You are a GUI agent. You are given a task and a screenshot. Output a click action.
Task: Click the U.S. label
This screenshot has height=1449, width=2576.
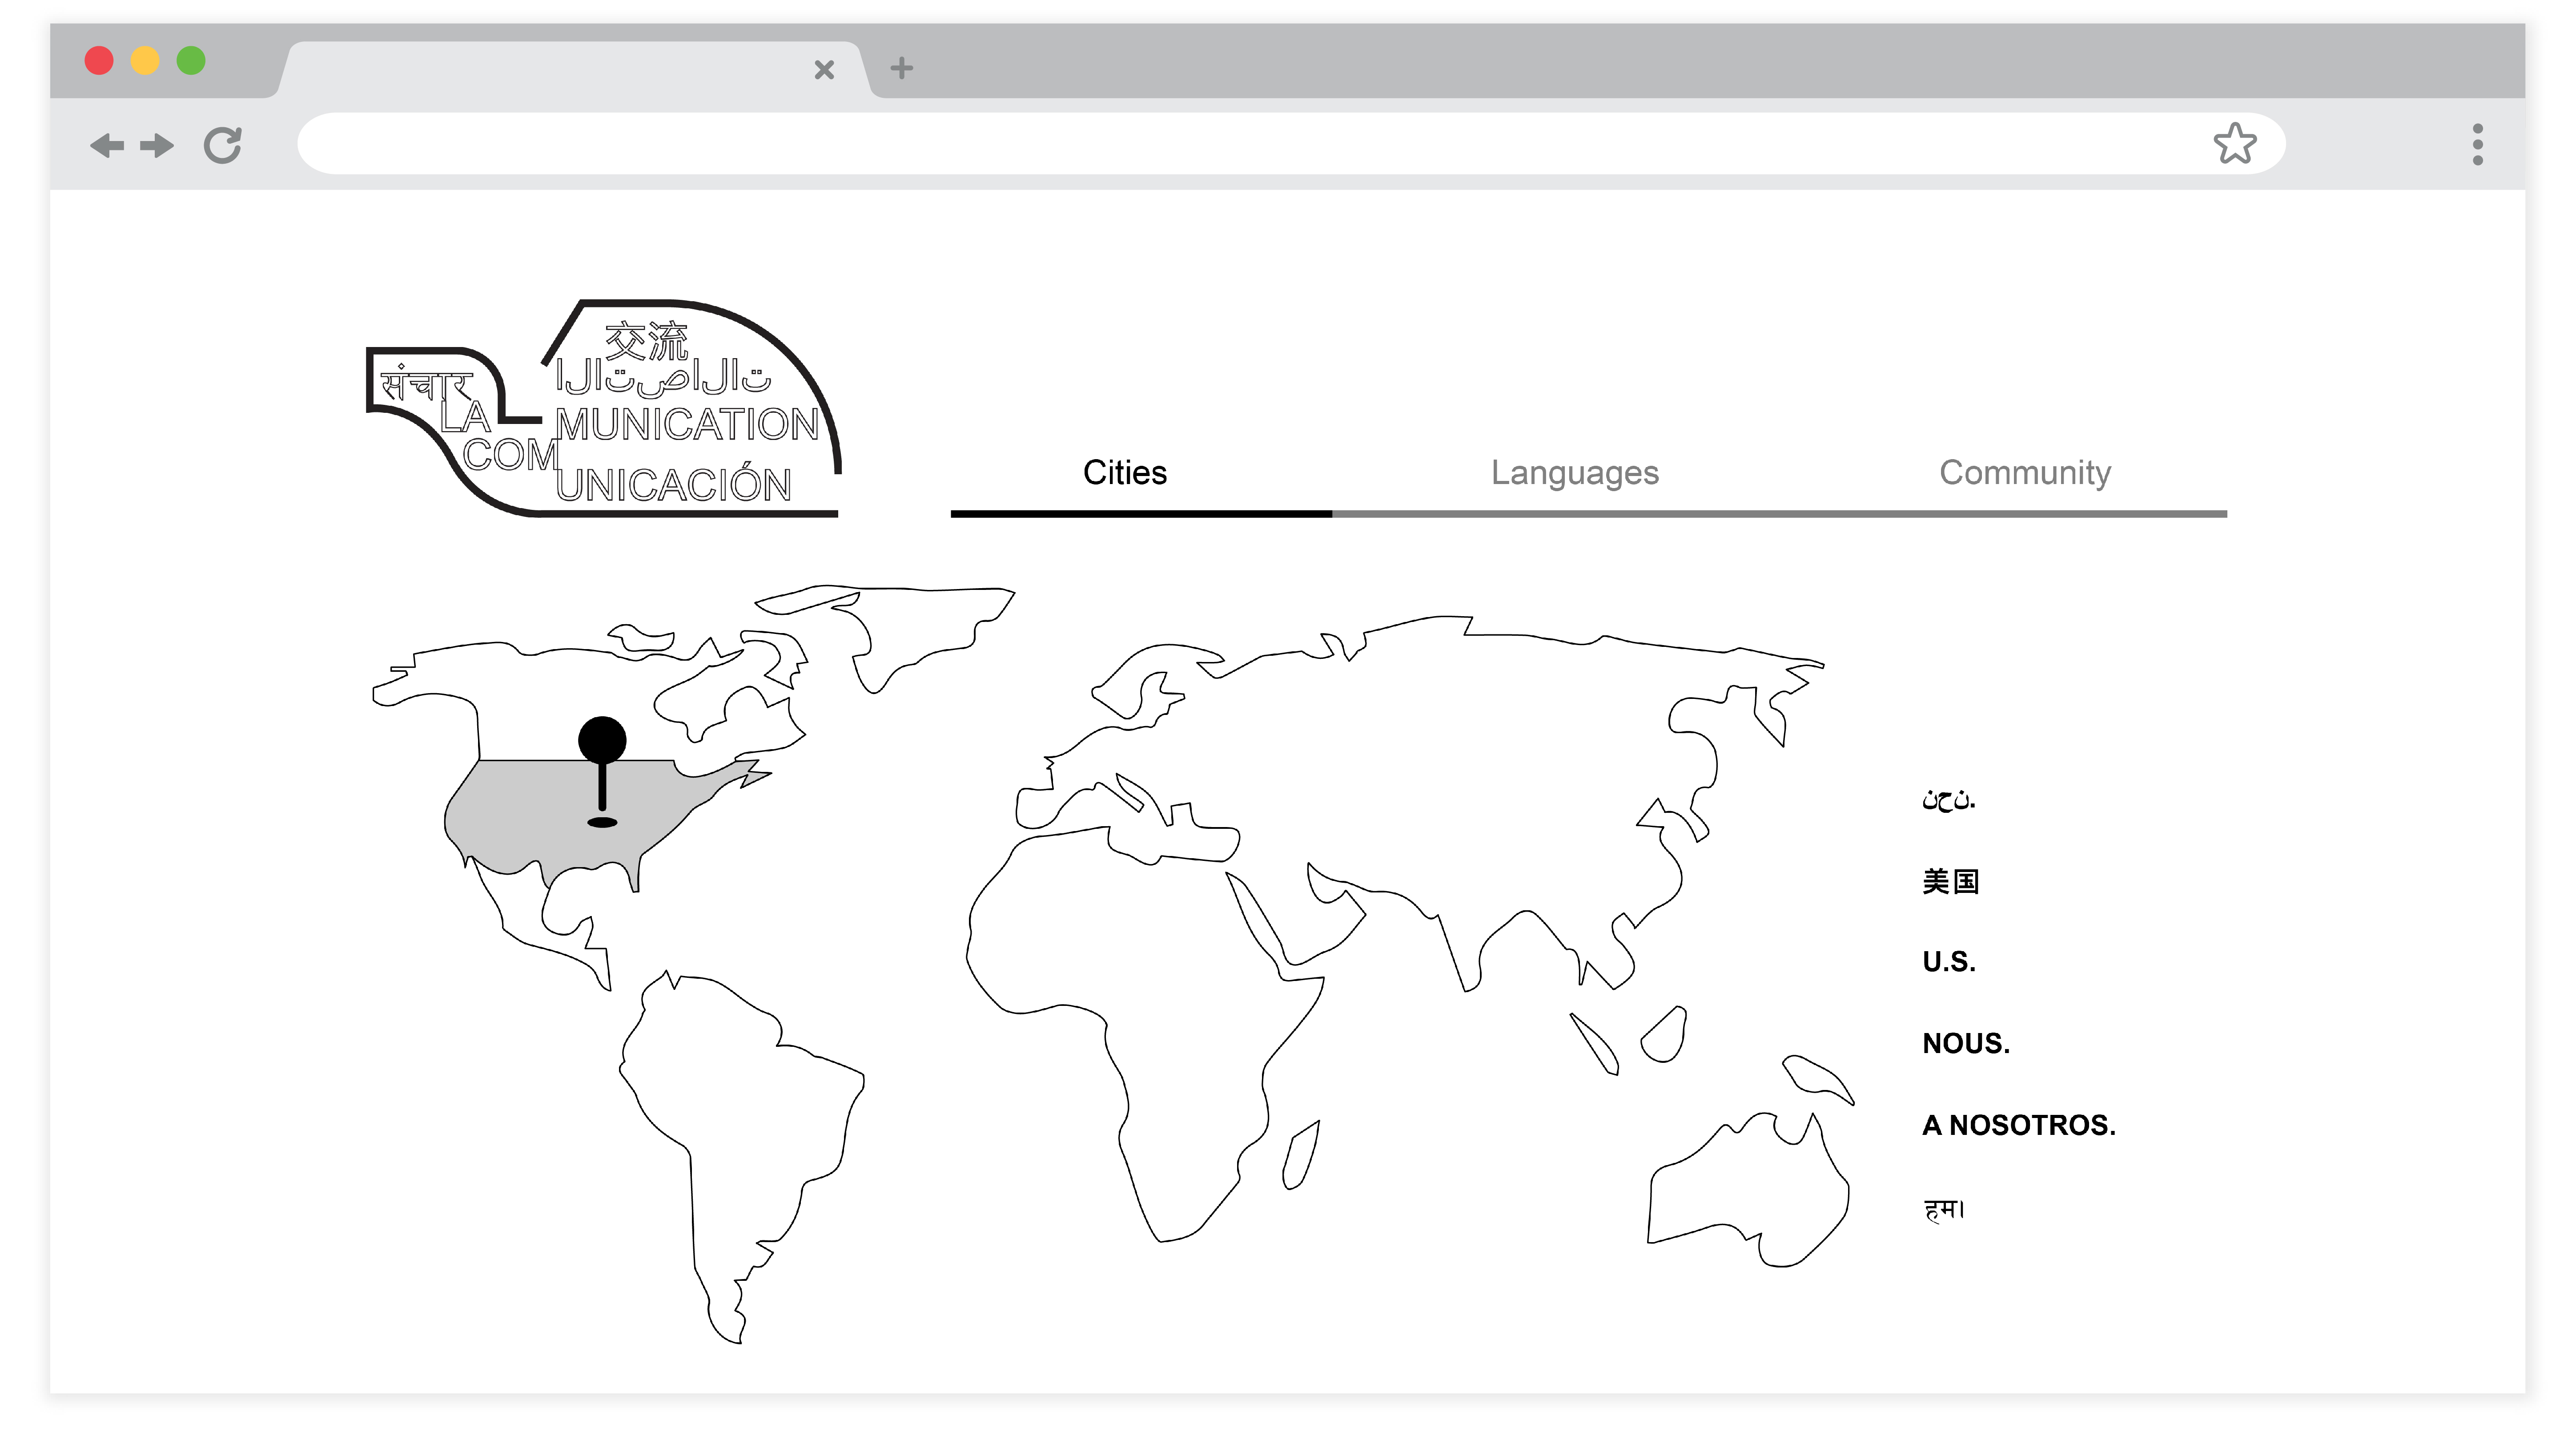(x=1948, y=962)
